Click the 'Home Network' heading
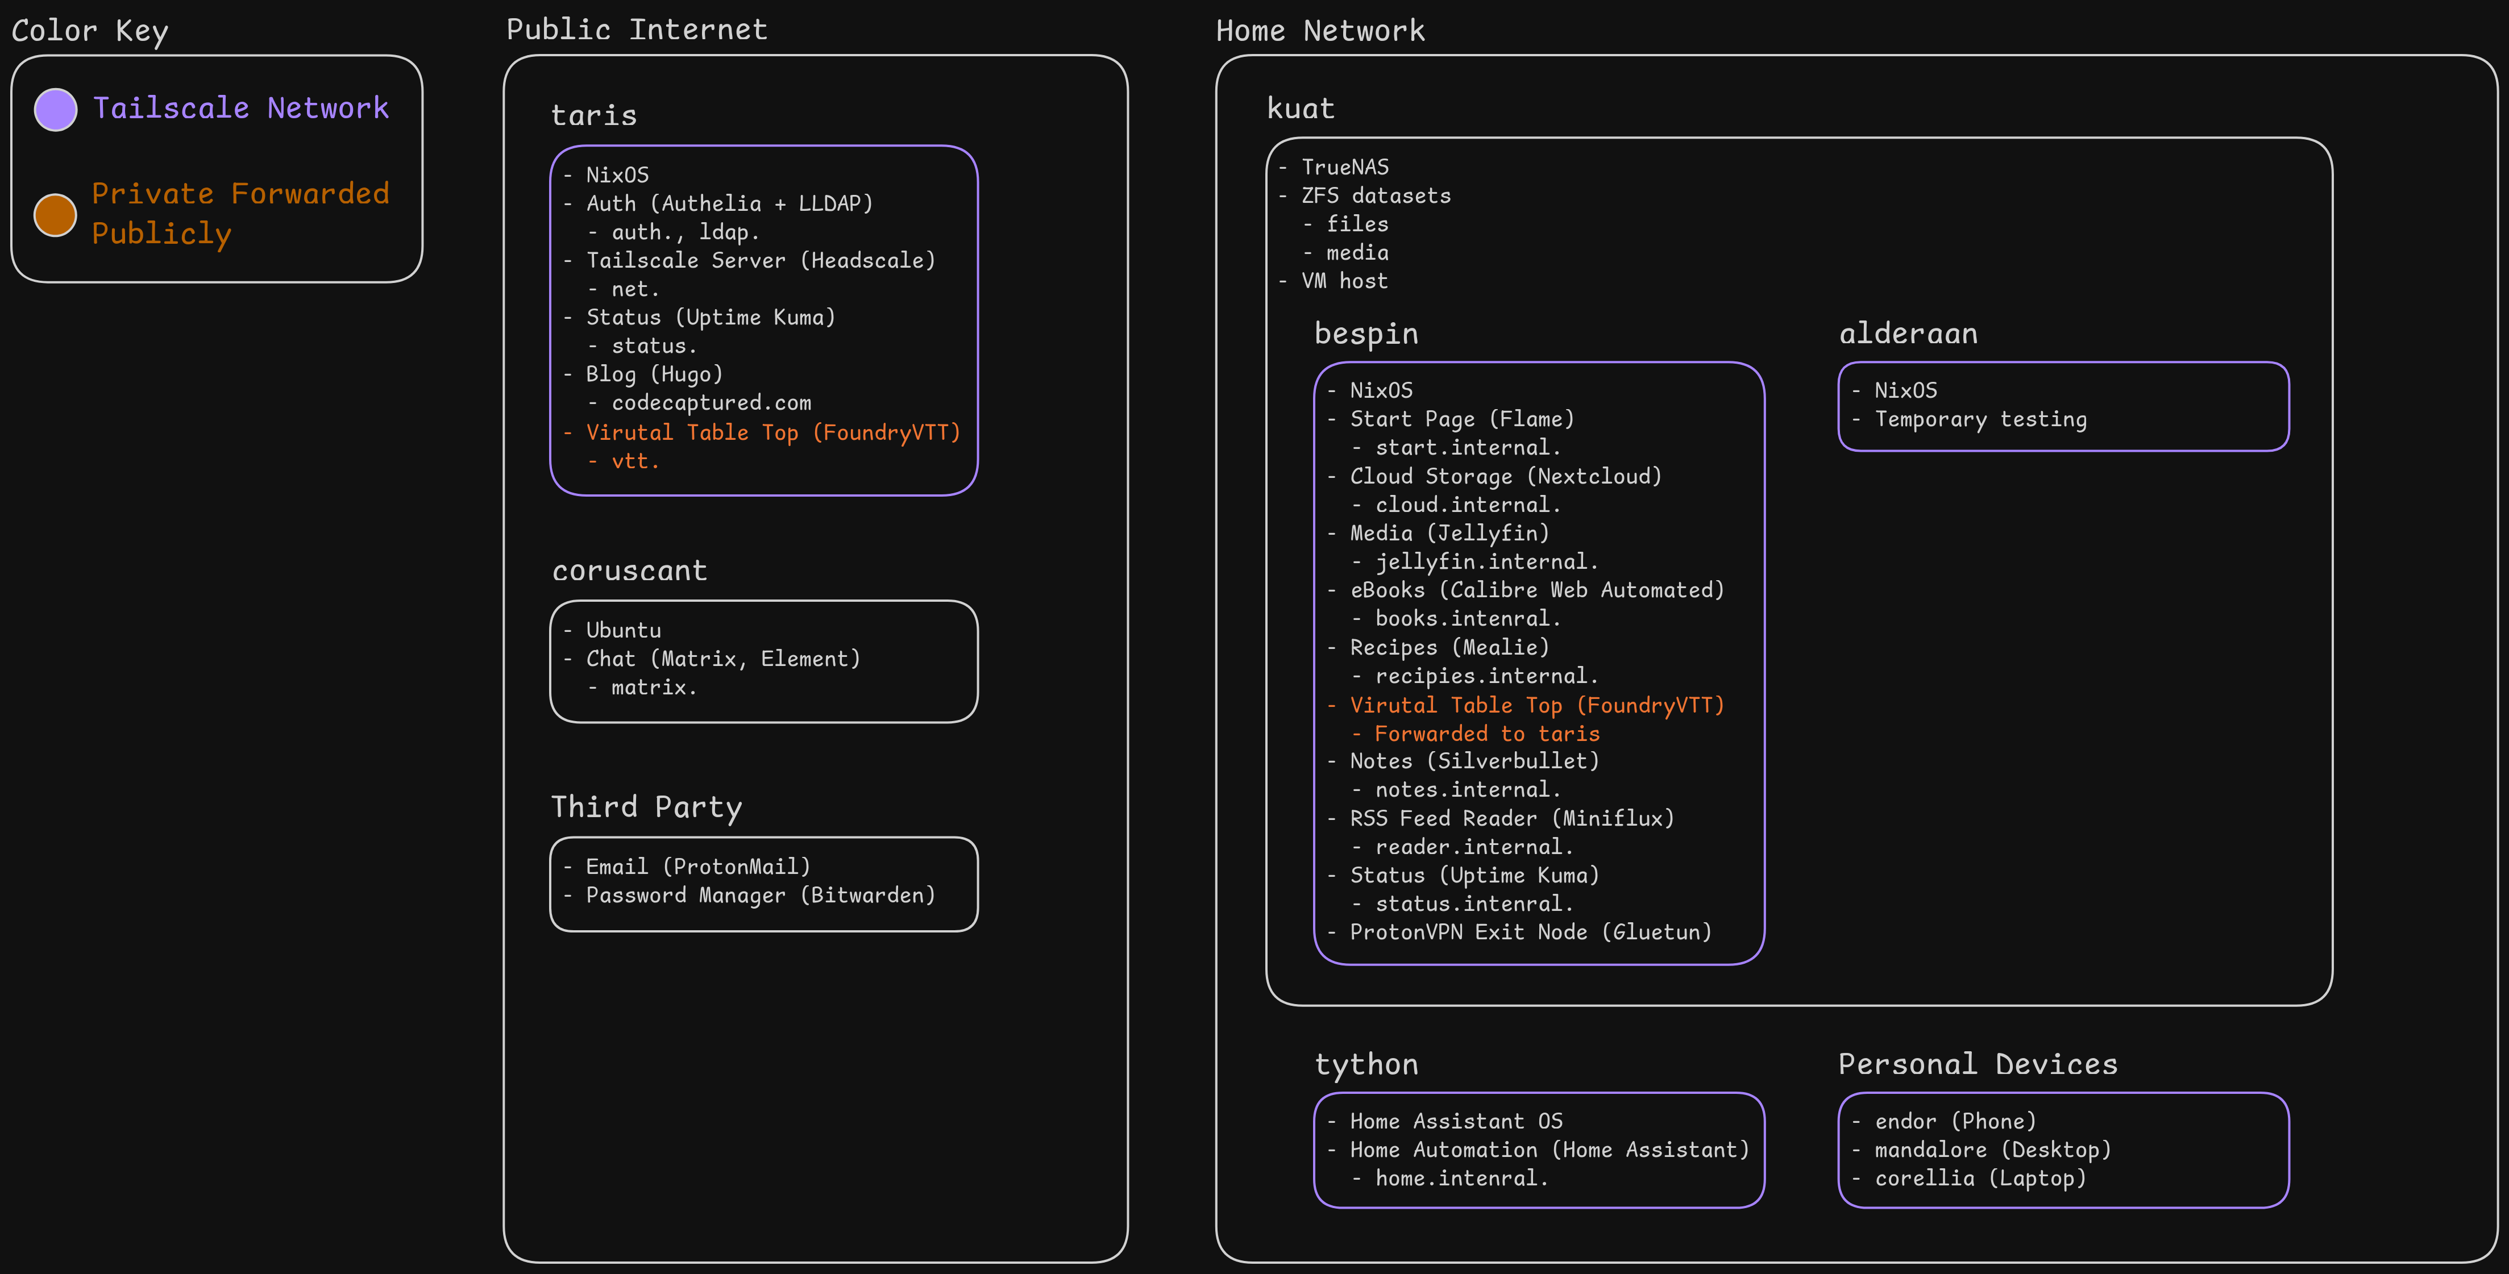The height and width of the screenshot is (1274, 2509). pyautogui.click(x=1320, y=31)
